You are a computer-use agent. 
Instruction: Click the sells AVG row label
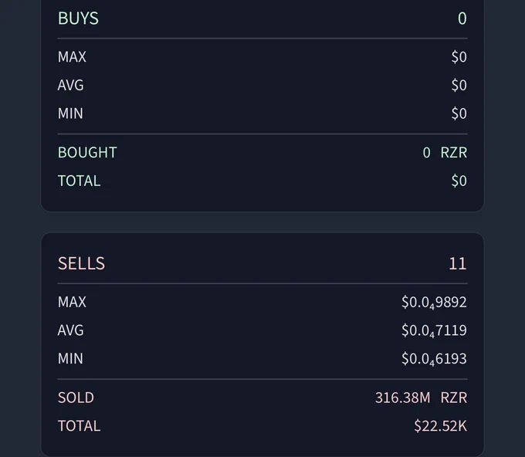coord(71,330)
